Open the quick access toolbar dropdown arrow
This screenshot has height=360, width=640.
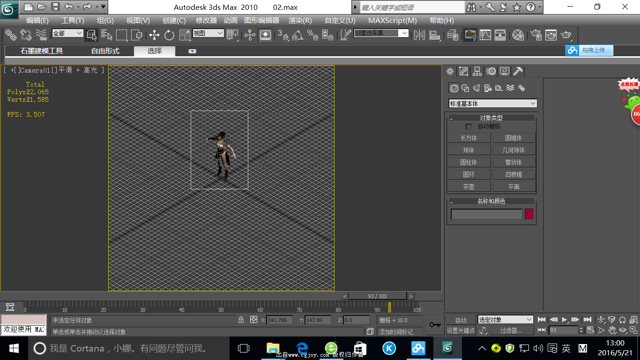pyautogui.click(x=103, y=7)
